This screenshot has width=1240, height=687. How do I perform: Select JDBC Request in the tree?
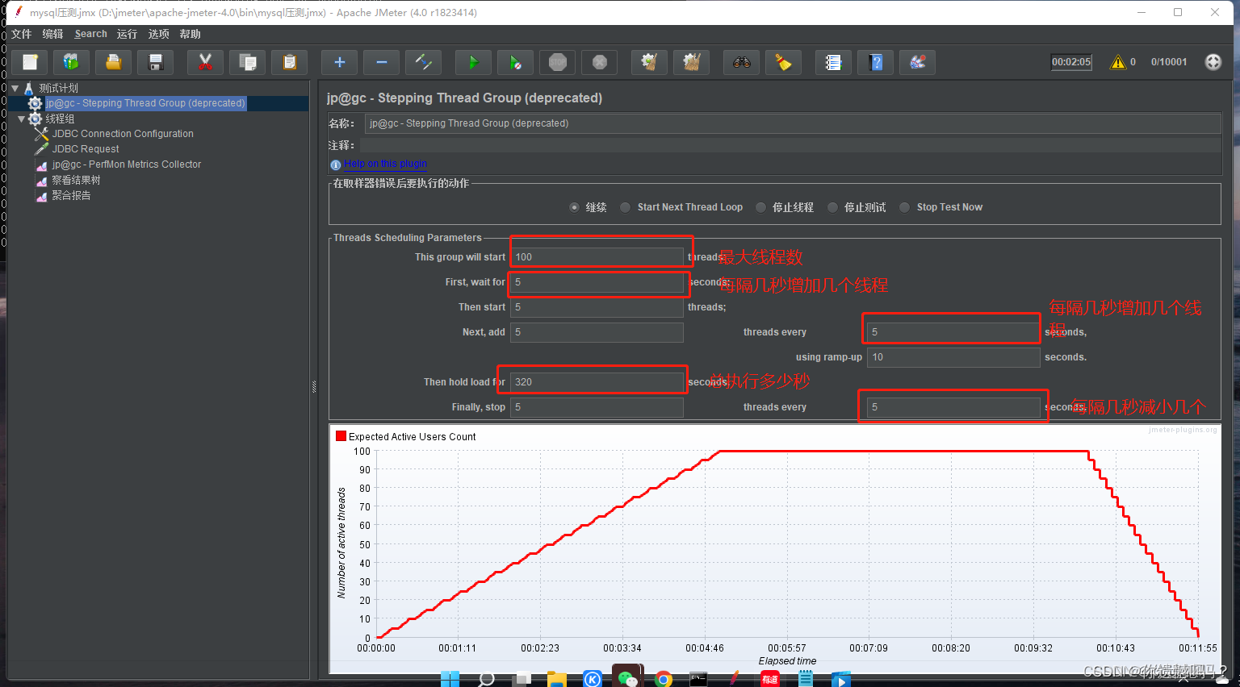click(x=86, y=149)
